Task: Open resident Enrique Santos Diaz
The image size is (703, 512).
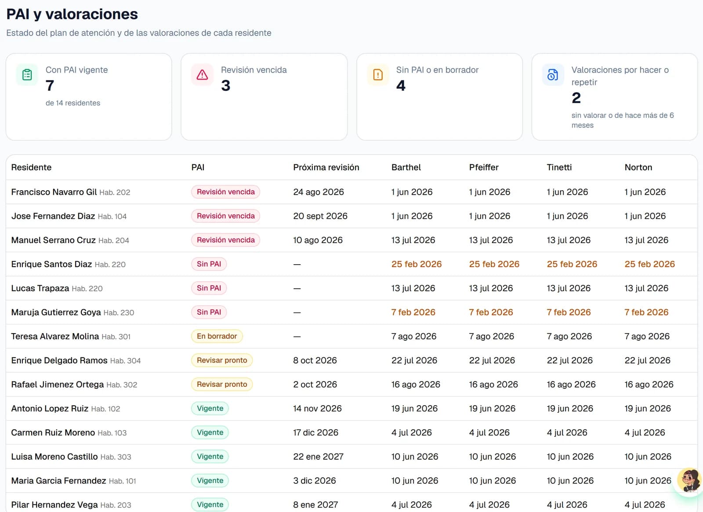Action: coord(51,264)
